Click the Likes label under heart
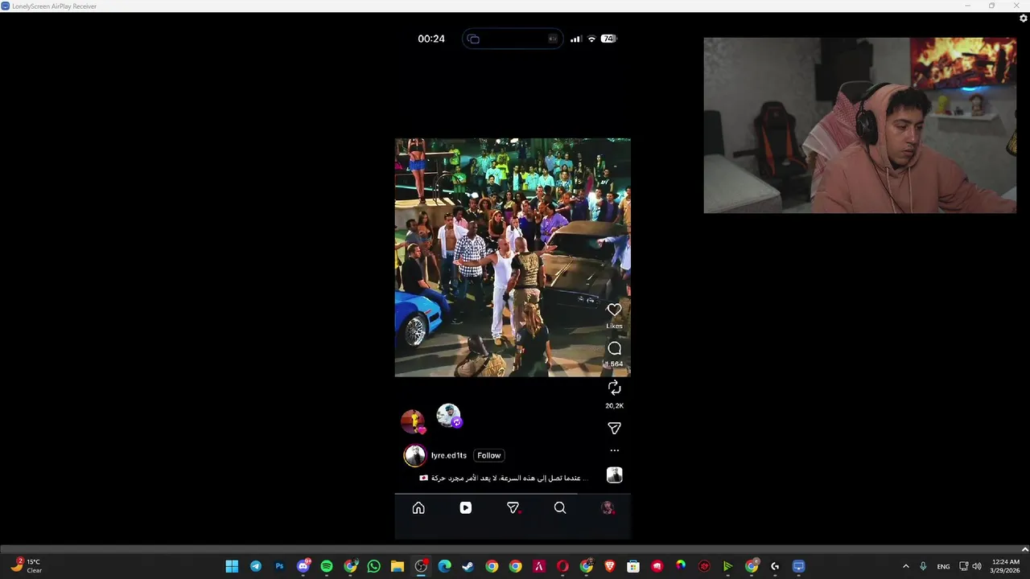 pos(614,326)
